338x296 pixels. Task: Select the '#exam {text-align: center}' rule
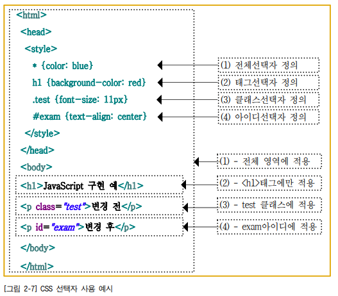pyautogui.click(x=90, y=117)
